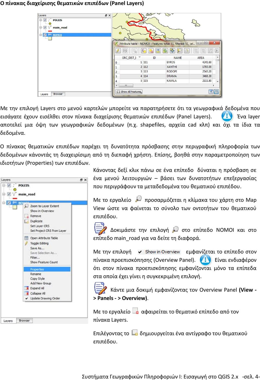Move selection to top of attribute table
260x380 pixels.
[158, 51]
